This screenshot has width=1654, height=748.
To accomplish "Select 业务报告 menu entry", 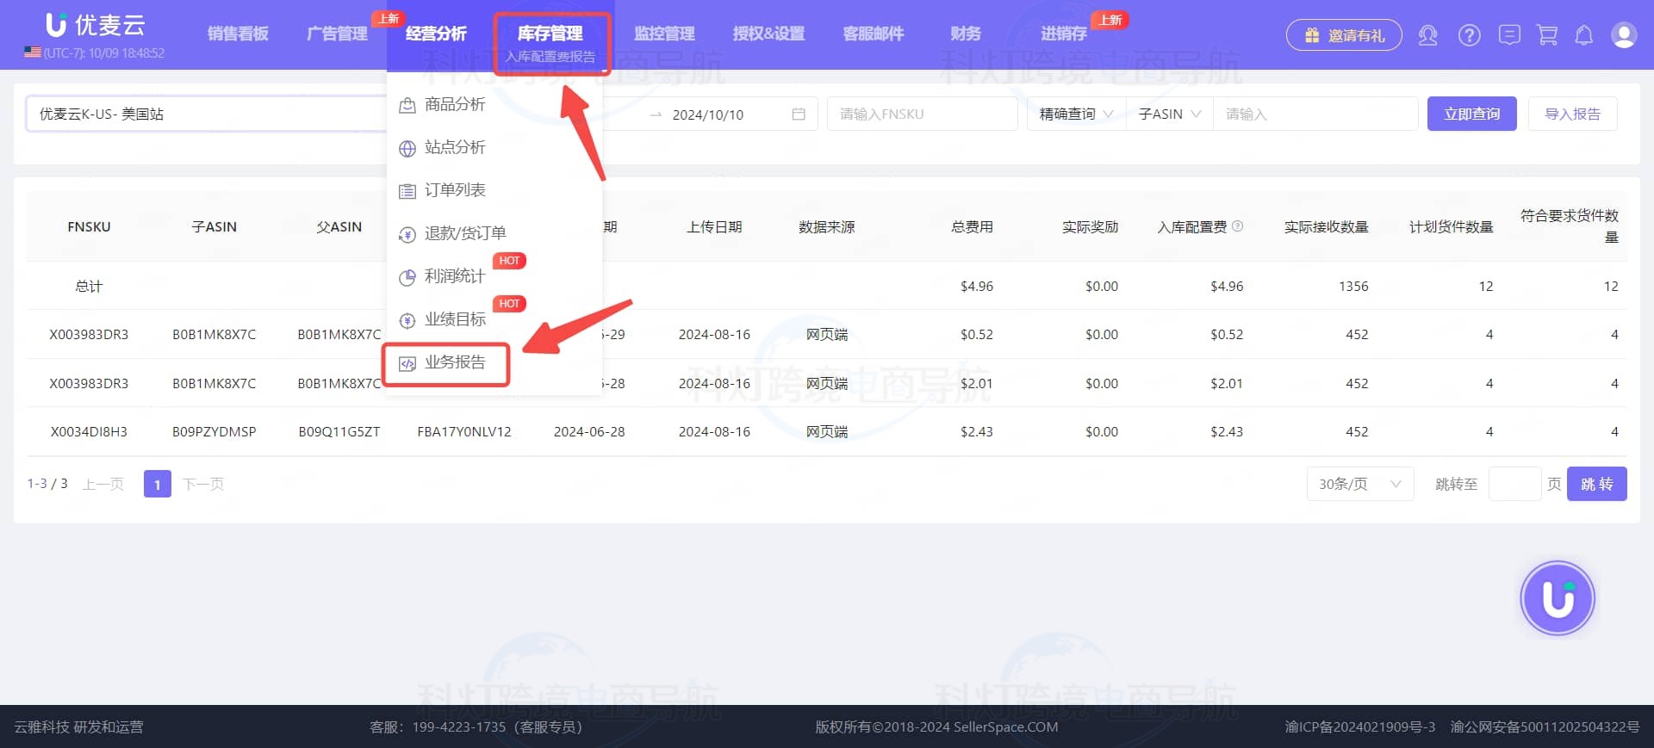I will click(455, 362).
